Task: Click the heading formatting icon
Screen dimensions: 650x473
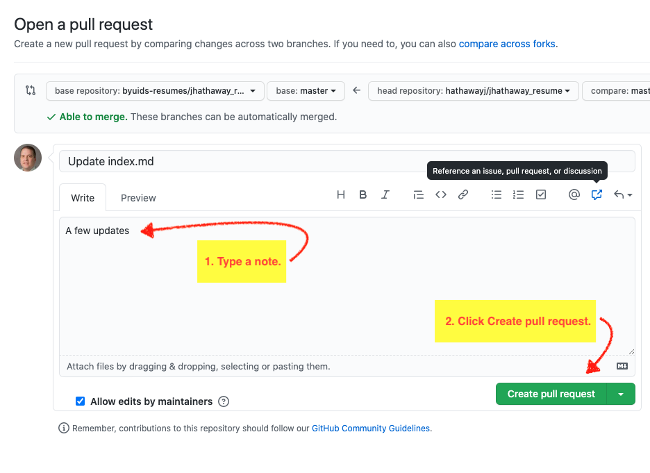Action: (341, 195)
